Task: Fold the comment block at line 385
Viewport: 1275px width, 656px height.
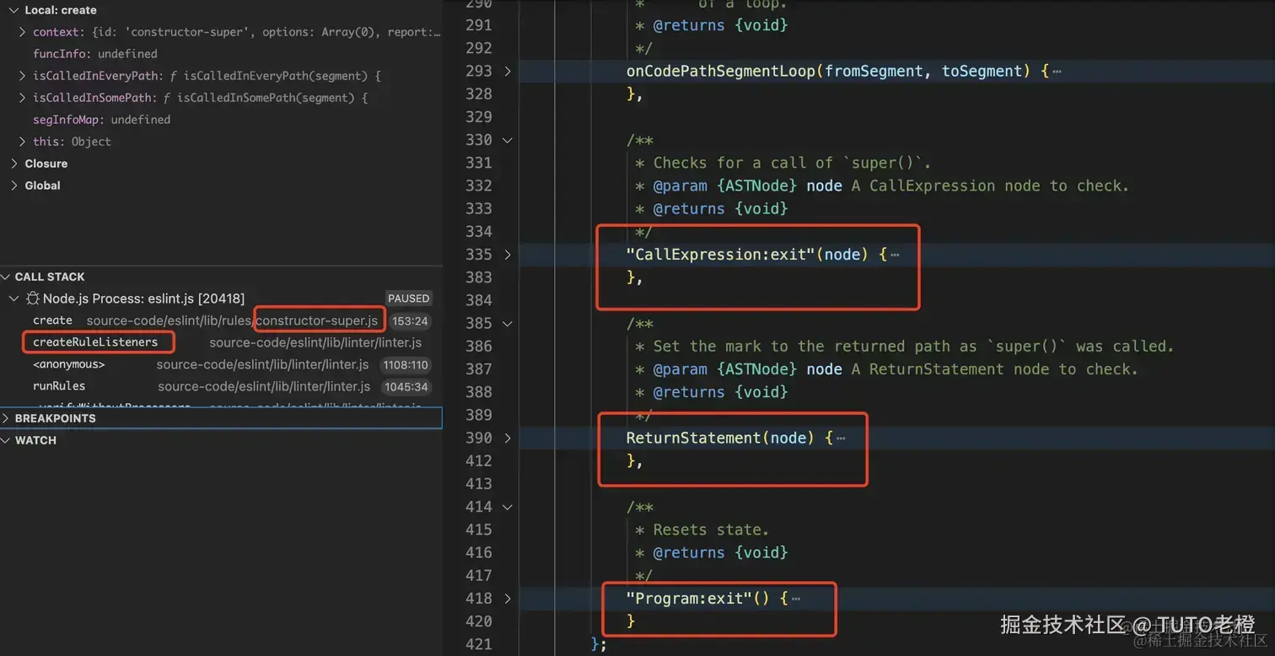Action: pos(507,323)
